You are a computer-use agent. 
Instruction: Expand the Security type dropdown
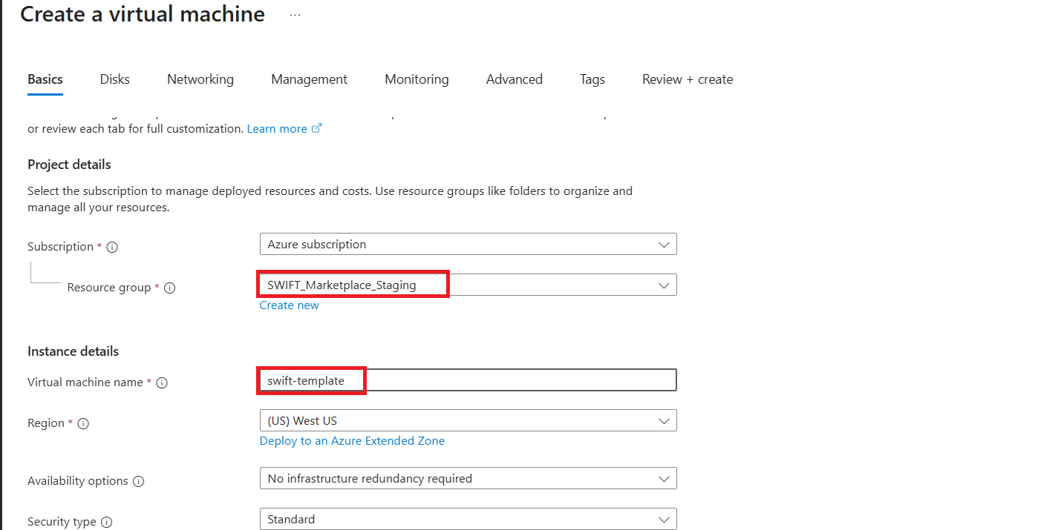tap(468, 519)
